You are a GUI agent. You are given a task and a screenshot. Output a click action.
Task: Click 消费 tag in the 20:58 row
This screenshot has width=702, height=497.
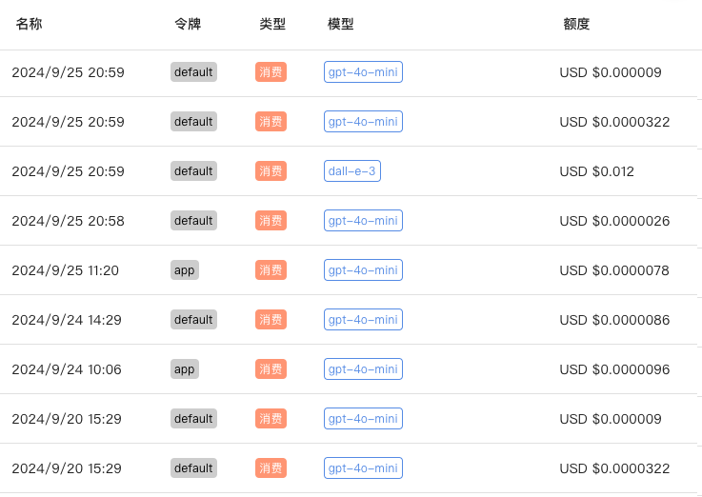[x=271, y=221]
